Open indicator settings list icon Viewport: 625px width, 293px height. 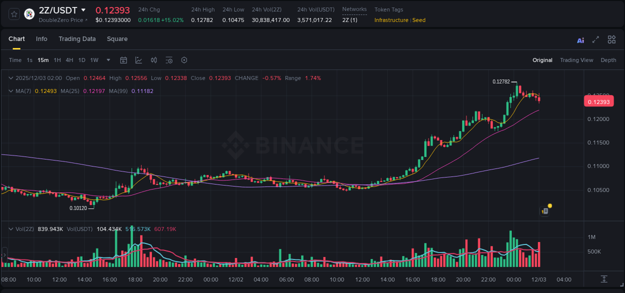pyautogui.click(x=169, y=60)
